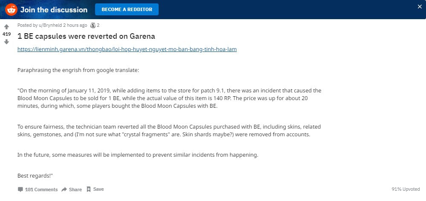Click the save bookmark icon
The width and height of the screenshot is (426, 201).
tap(89, 189)
